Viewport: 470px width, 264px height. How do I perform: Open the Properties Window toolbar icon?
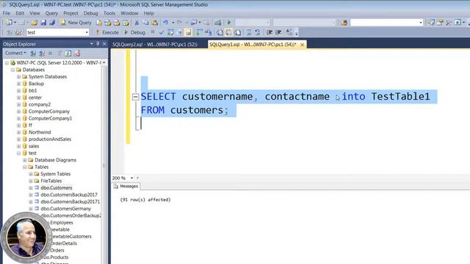pyautogui.click(x=440, y=23)
